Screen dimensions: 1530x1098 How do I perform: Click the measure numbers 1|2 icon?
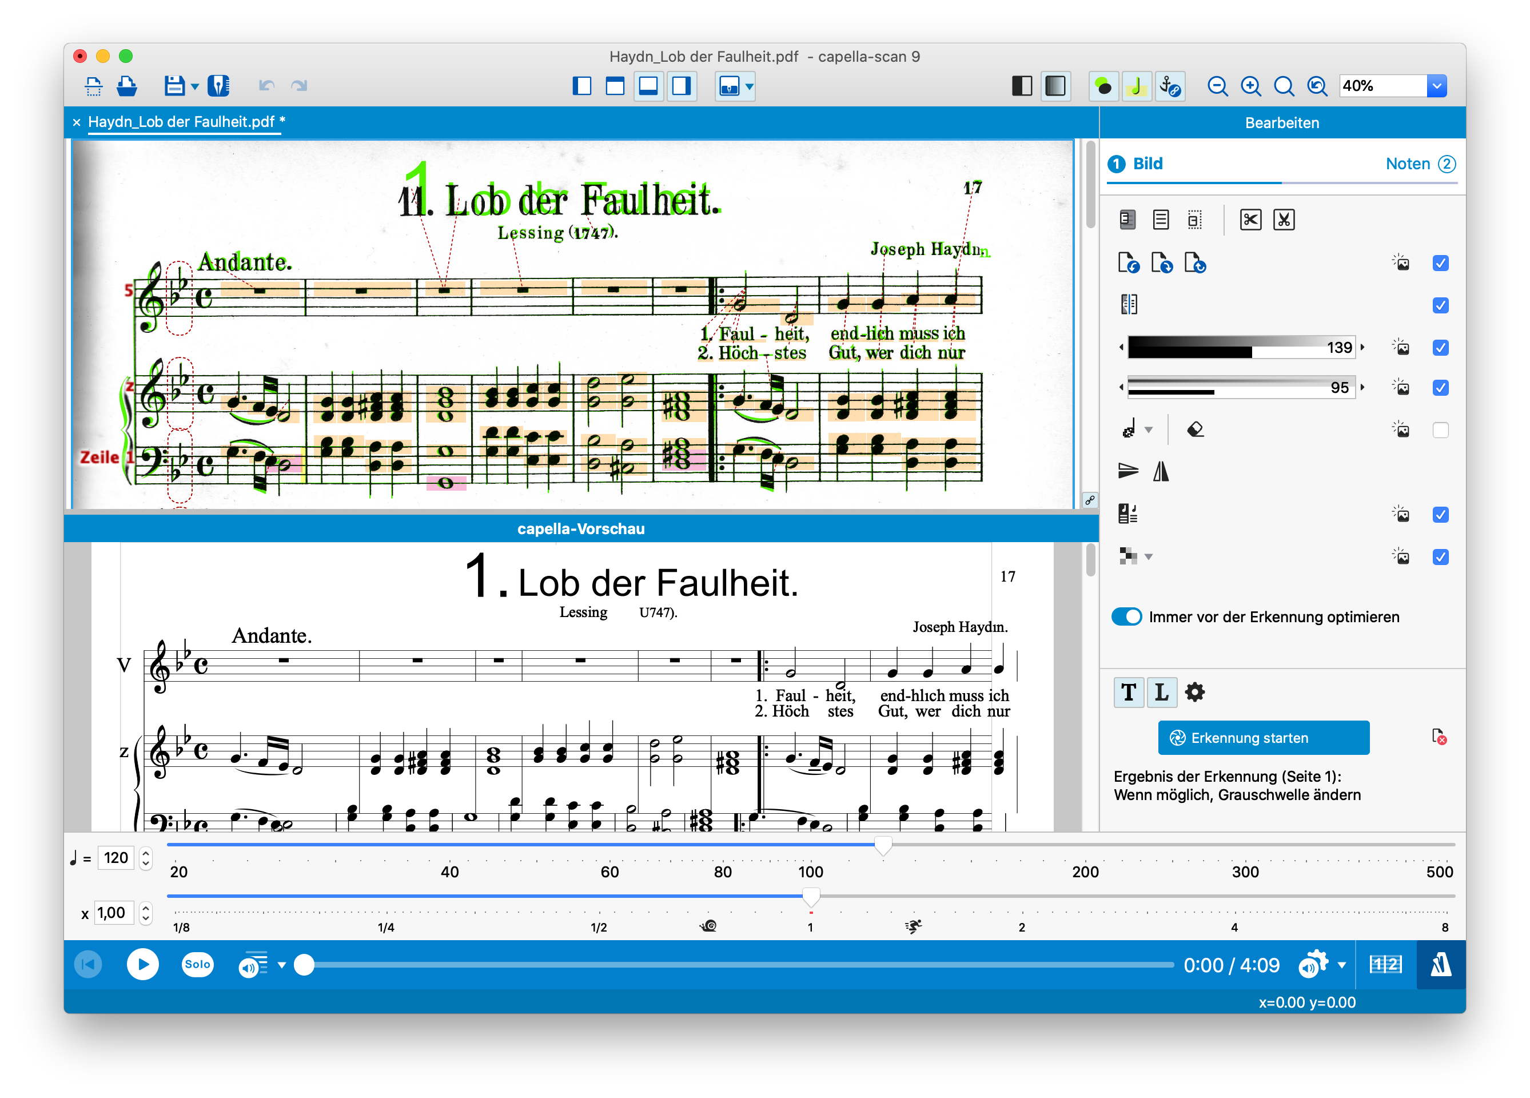(1386, 965)
